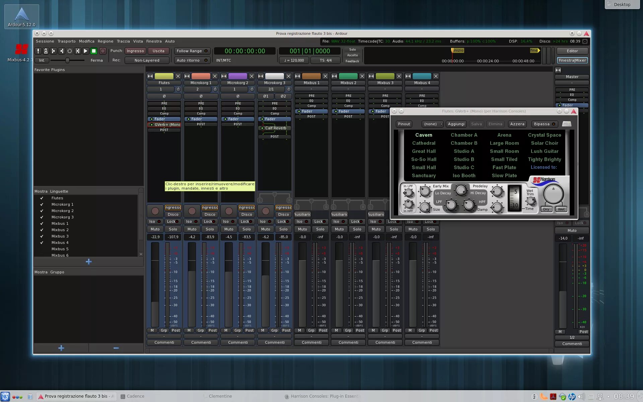Start playback with the play button
This screenshot has width=643, height=402.
(86, 51)
